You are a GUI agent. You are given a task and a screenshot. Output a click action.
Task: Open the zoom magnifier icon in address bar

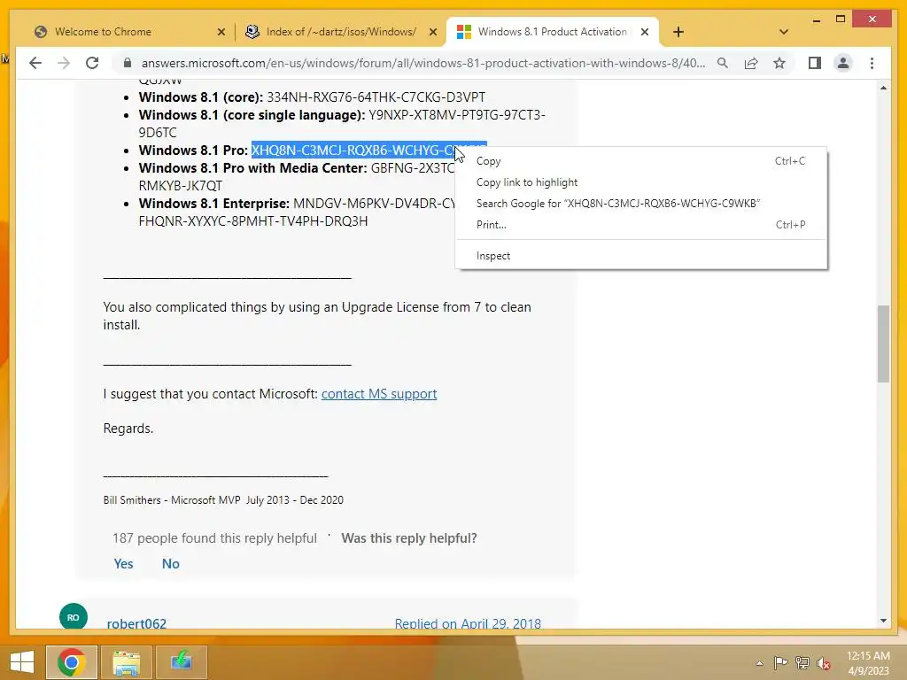point(723,63)
